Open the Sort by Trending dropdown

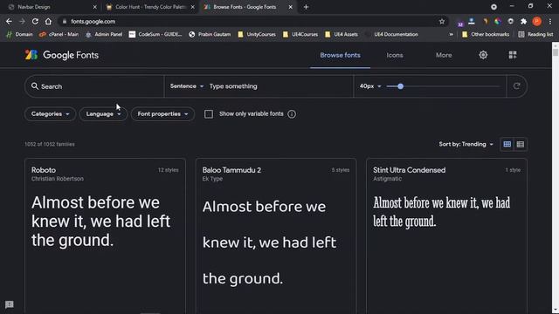click(x=466, y=144)
